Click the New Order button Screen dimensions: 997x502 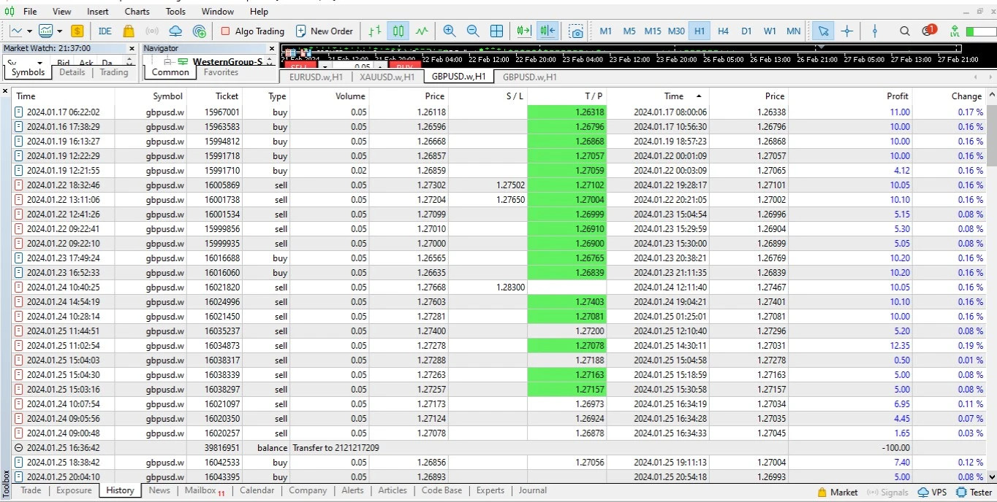coord(324,31)
